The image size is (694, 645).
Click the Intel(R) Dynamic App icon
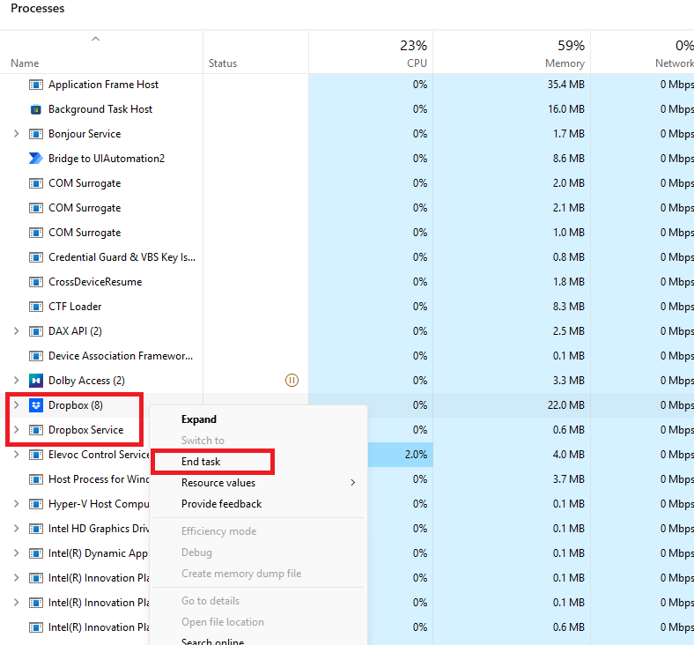[x=36, y=553]
